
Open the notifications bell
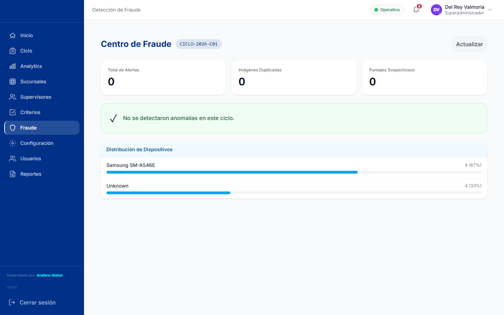pos(416,10)
